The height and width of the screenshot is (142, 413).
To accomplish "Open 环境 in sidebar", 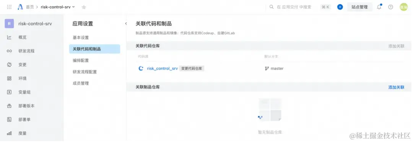I will coord(23,78).
